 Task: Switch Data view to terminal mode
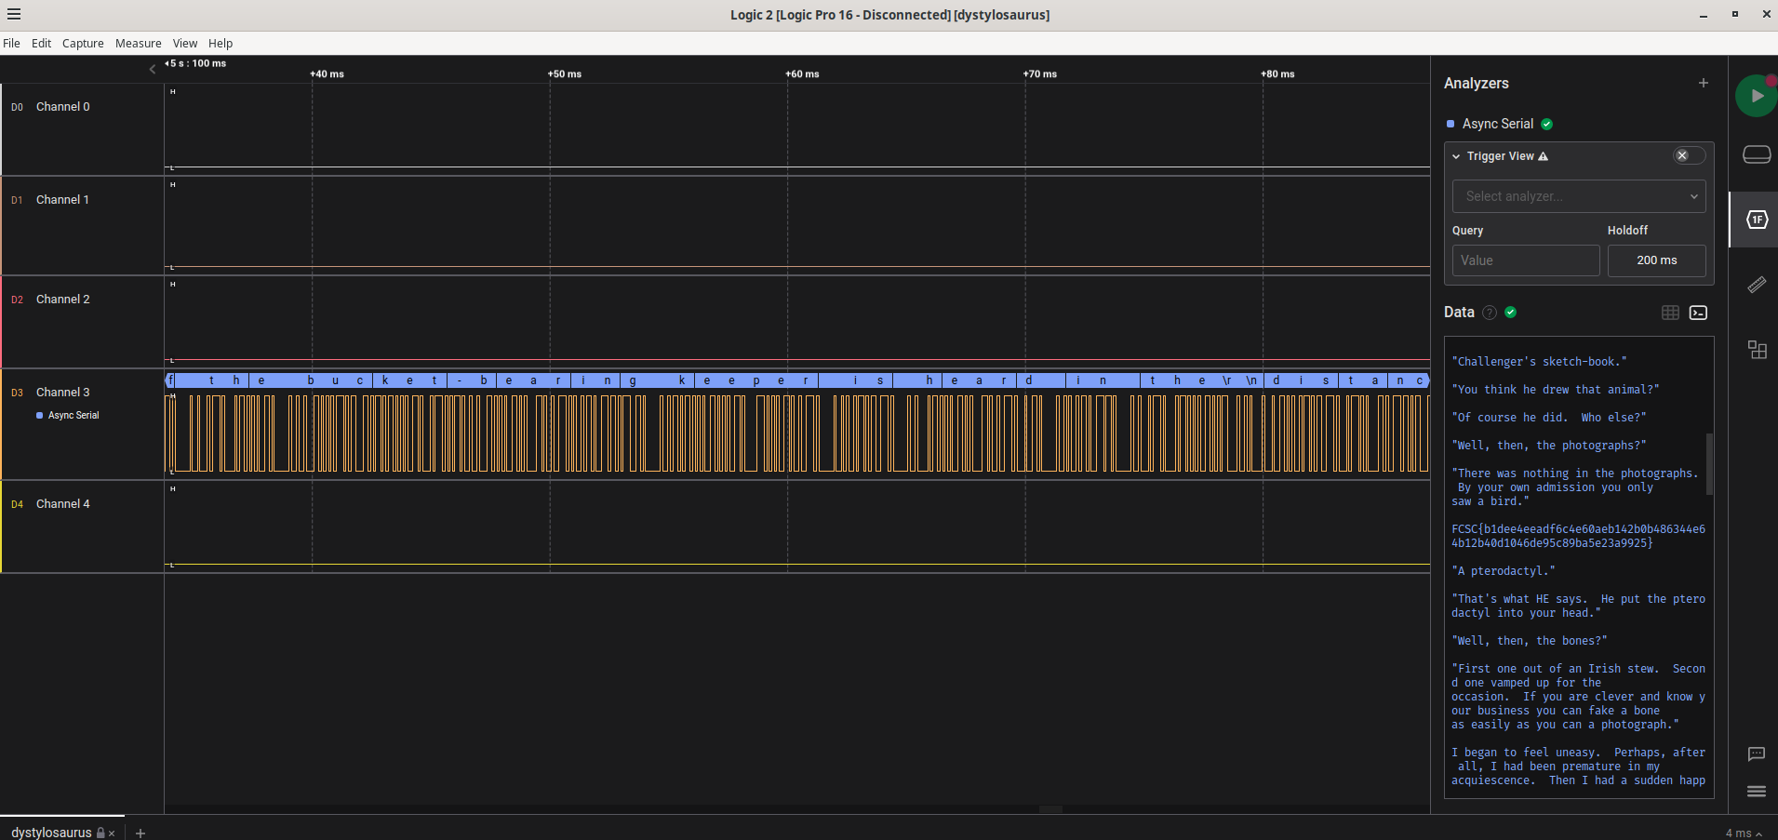(1698, 313)
